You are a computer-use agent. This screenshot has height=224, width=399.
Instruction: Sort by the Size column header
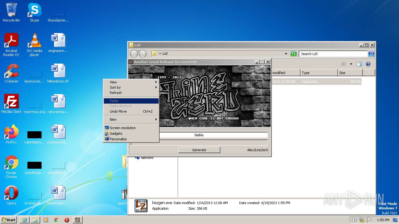point(350,73)
